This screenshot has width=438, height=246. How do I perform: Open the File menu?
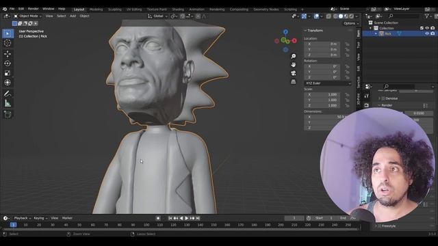[x=12, y=9]
